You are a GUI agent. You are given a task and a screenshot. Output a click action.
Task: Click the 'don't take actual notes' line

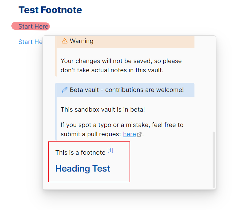pos(112,70)
